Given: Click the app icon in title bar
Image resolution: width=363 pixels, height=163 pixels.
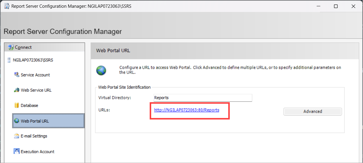Looking at the screenshot, I should 7,6.
